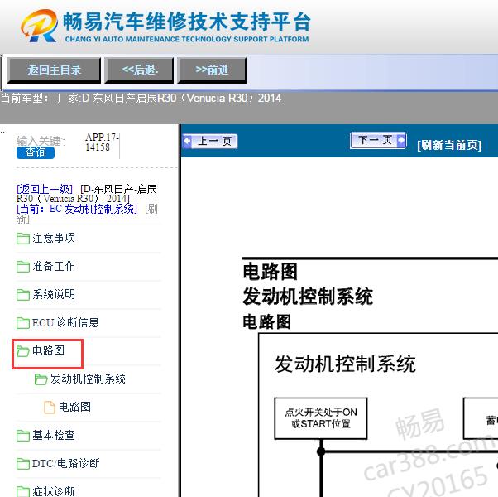Screen dimensions: 498x497
Task: Click the 电路图 document page icon
Action: pyautogui.click(x=50, y=407)
